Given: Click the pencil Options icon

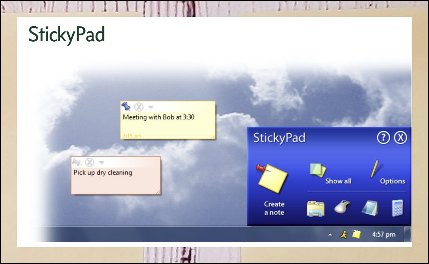Looking at the screenshot, I should pyautogui.click(x=375, y=169).
